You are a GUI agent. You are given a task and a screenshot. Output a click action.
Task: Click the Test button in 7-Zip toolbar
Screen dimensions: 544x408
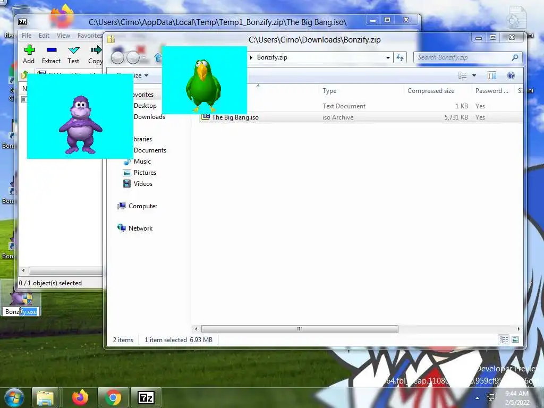(x=73, y=55)
